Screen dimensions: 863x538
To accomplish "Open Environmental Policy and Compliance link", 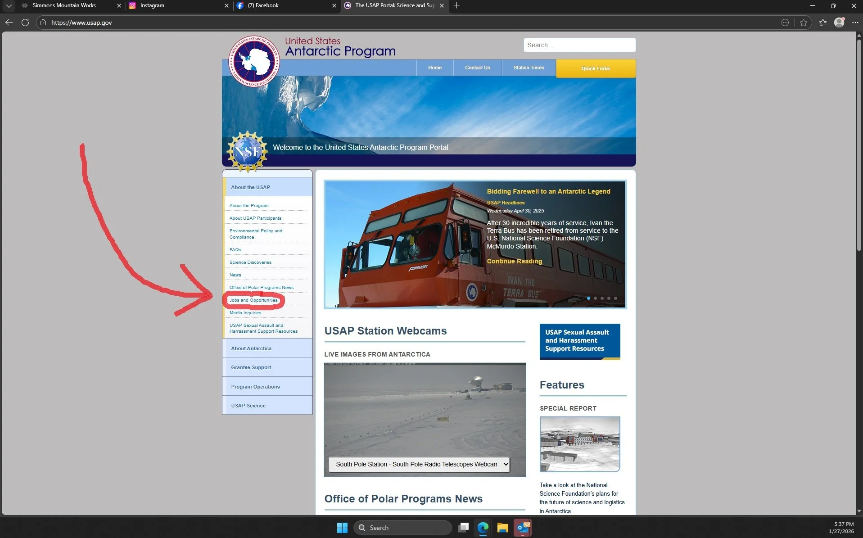I will point(256,234).
